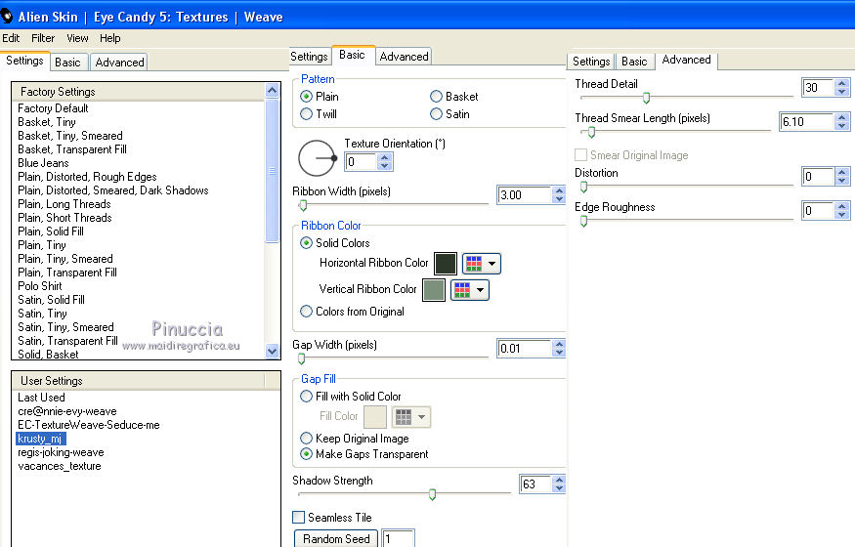855x547 pixels.
Task: Toggle the Smear Original Image checkbox
Action: pos(581,155)
